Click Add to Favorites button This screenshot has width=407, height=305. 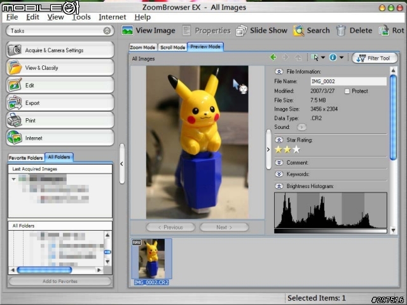[60, 281]
